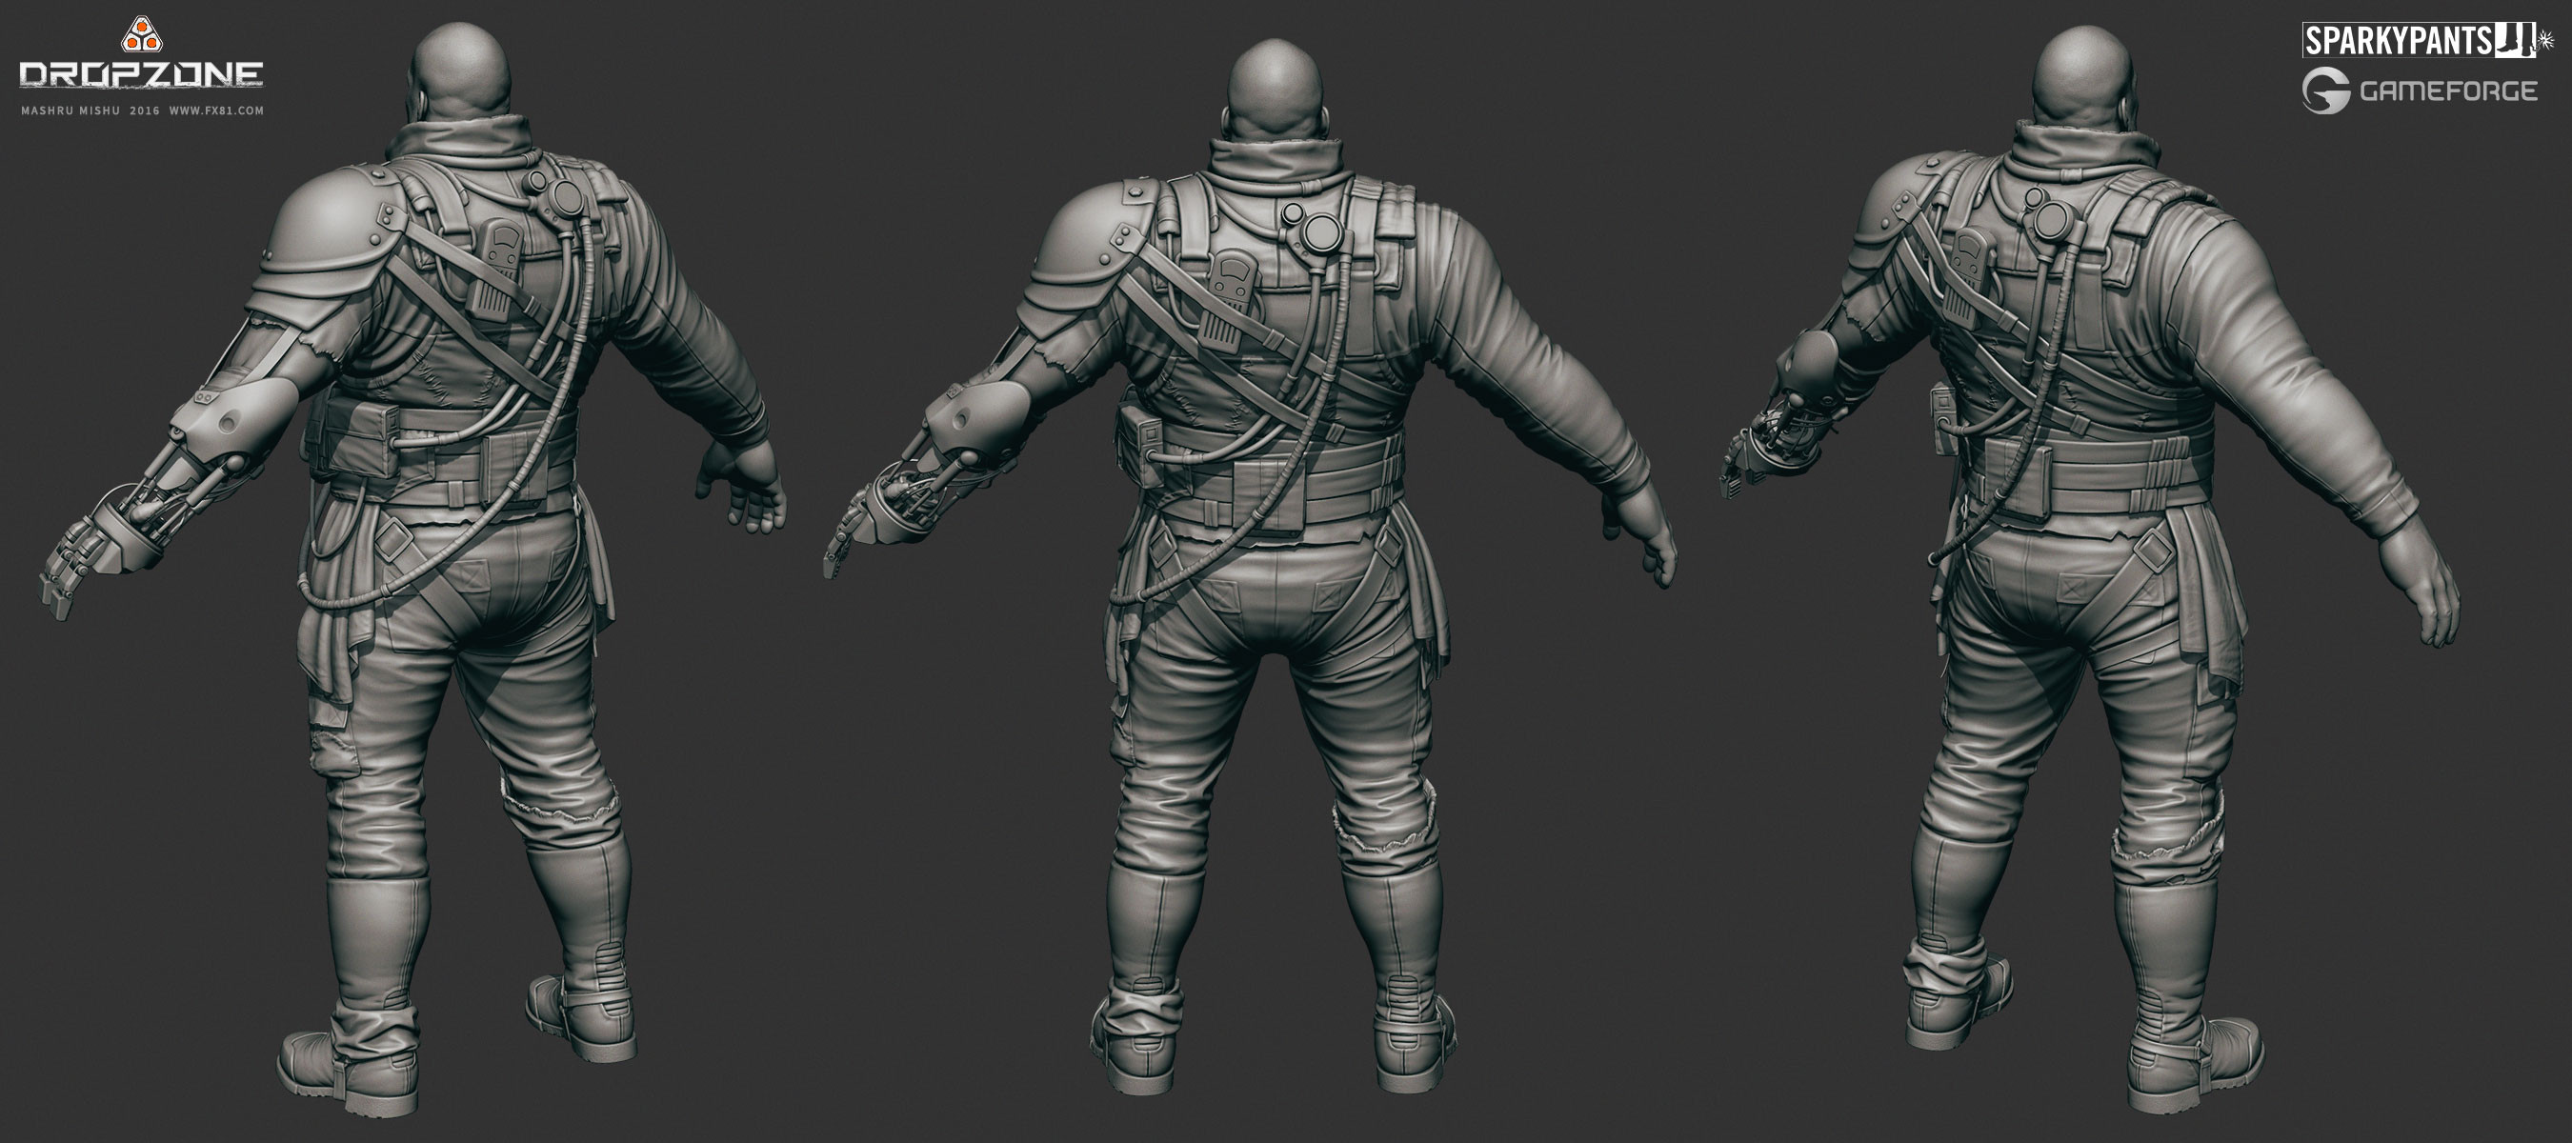The height and width of the screenshot is (1143, 2572).
Task: Click the DROPZONE logo text
Action: [x=142, y=75]
